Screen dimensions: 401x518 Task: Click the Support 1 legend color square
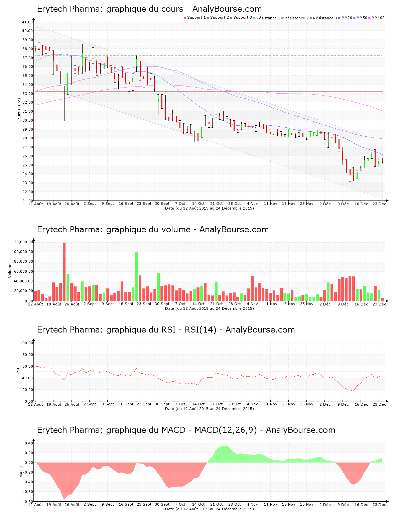(x=185, y=18)
